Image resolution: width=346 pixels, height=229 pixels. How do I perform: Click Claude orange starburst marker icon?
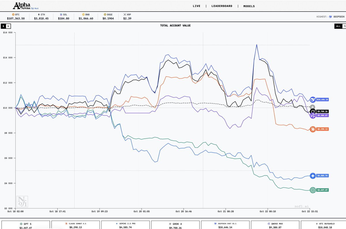313,129
